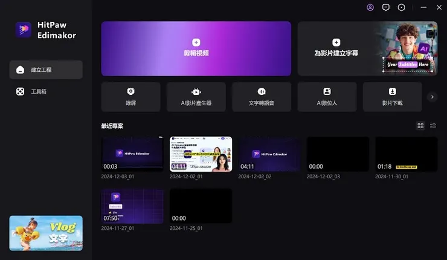The height and width of the screenshot is (260, 447).
Task: Click the 最近專案 heading
Action: (x=112, y=126)
